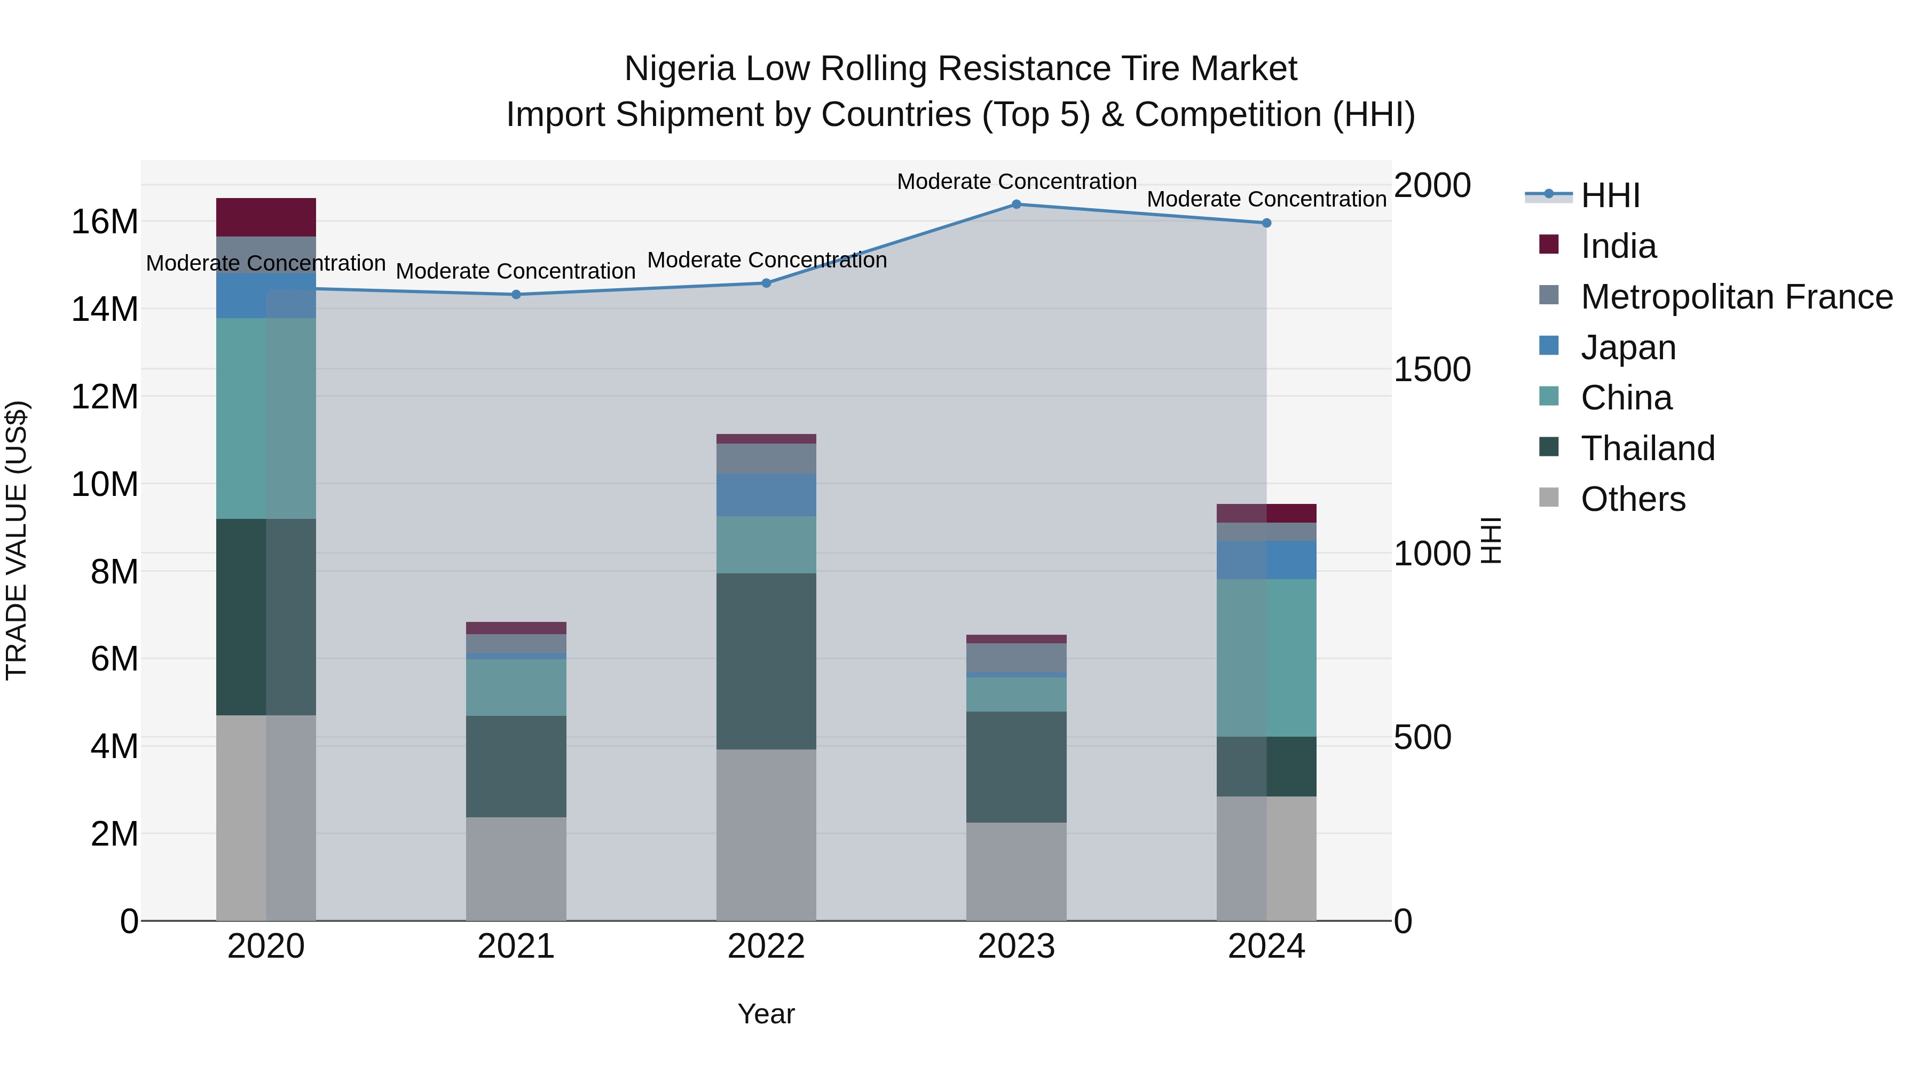This screenshot has height=1081, width=1922.
Task: Click the 2024 Others bar segment
Action: tap(1266, 859)
